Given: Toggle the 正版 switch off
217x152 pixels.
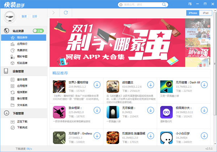Looking at the screenshot, I should coord(38,31).
